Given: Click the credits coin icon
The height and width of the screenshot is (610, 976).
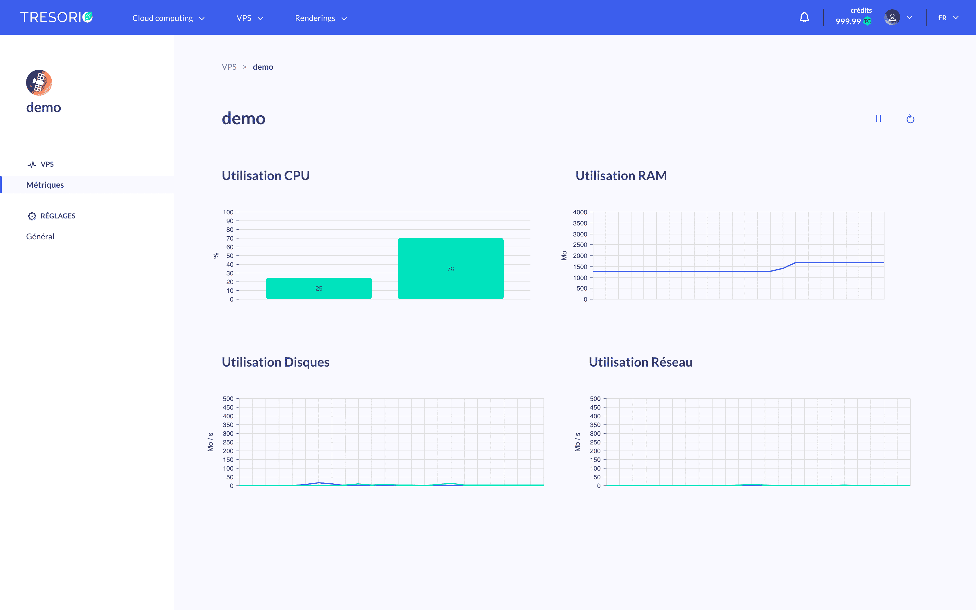Looking at the screenshot, I should (868, 21).
